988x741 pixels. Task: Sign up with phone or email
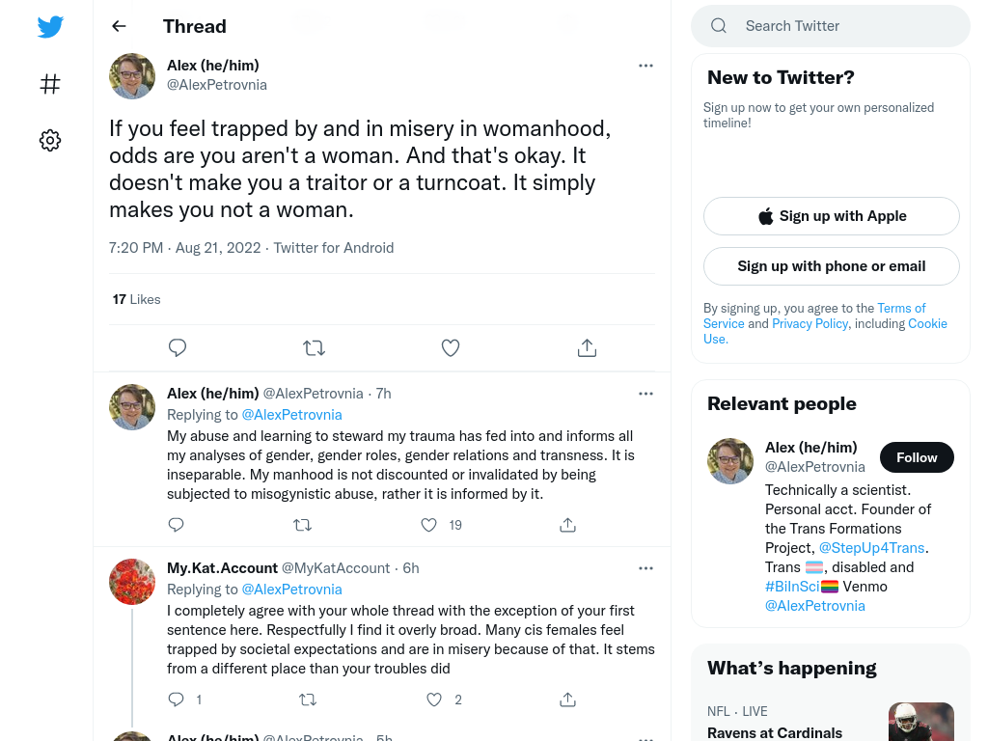[832, 266]
